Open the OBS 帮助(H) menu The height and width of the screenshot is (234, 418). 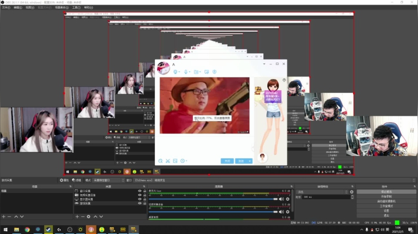88,8
